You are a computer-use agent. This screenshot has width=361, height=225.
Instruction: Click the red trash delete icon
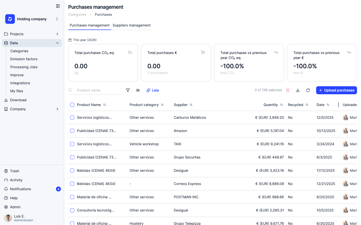point(288,90)
